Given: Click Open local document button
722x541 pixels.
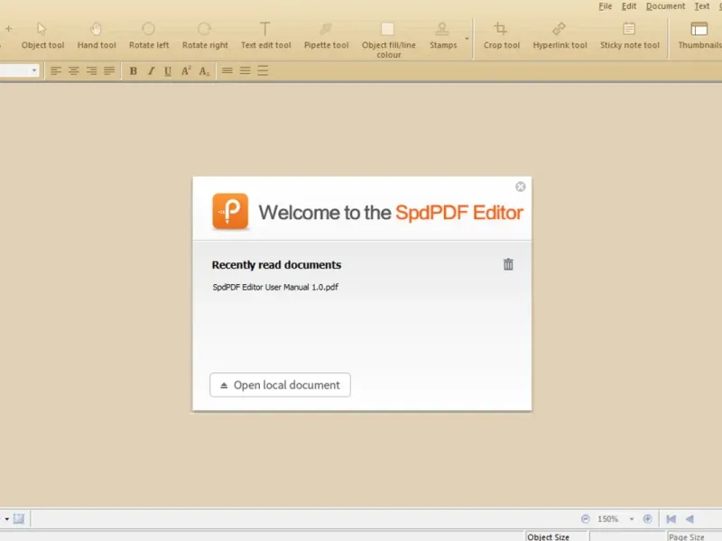Looking at the screenshot, I should pos(280,385).
